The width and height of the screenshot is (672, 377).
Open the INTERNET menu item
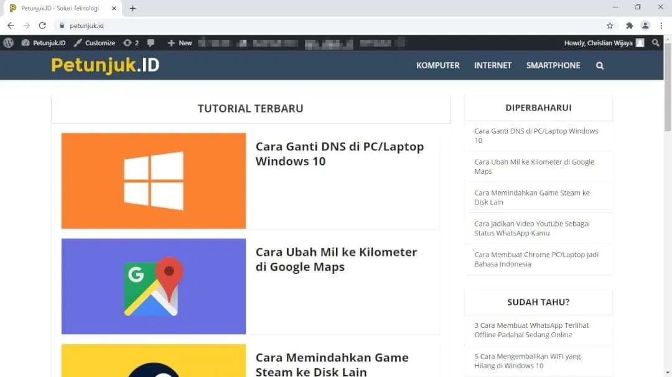492,65
